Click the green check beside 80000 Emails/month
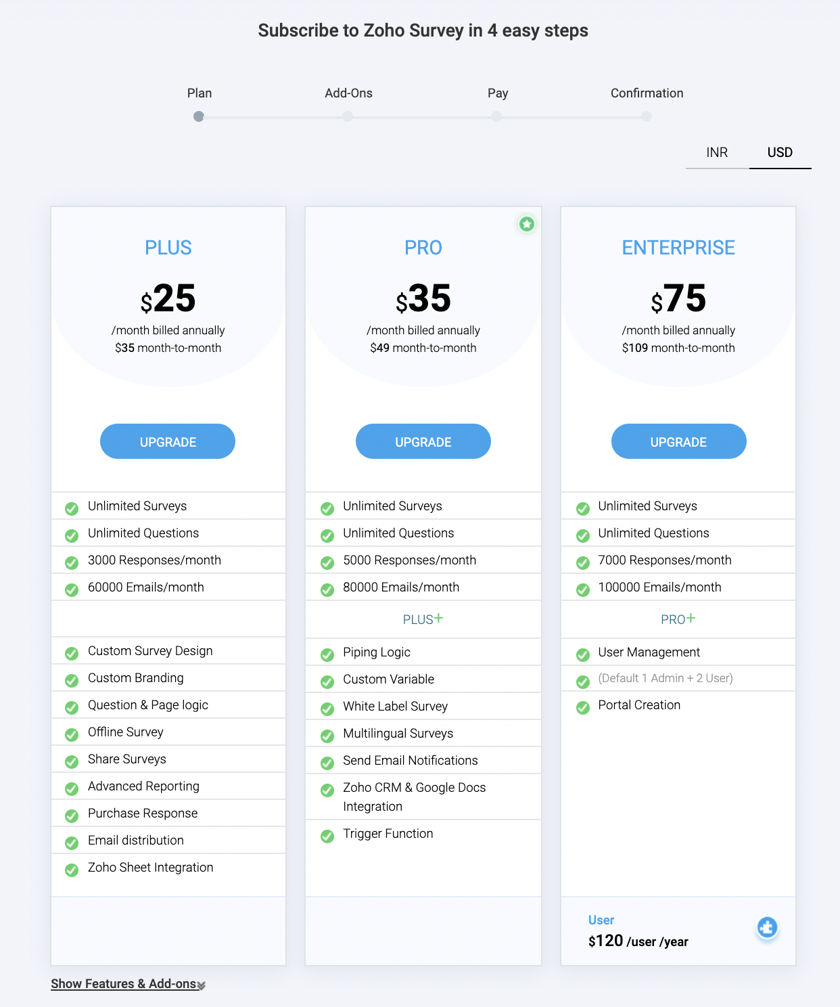 (327, 590)
